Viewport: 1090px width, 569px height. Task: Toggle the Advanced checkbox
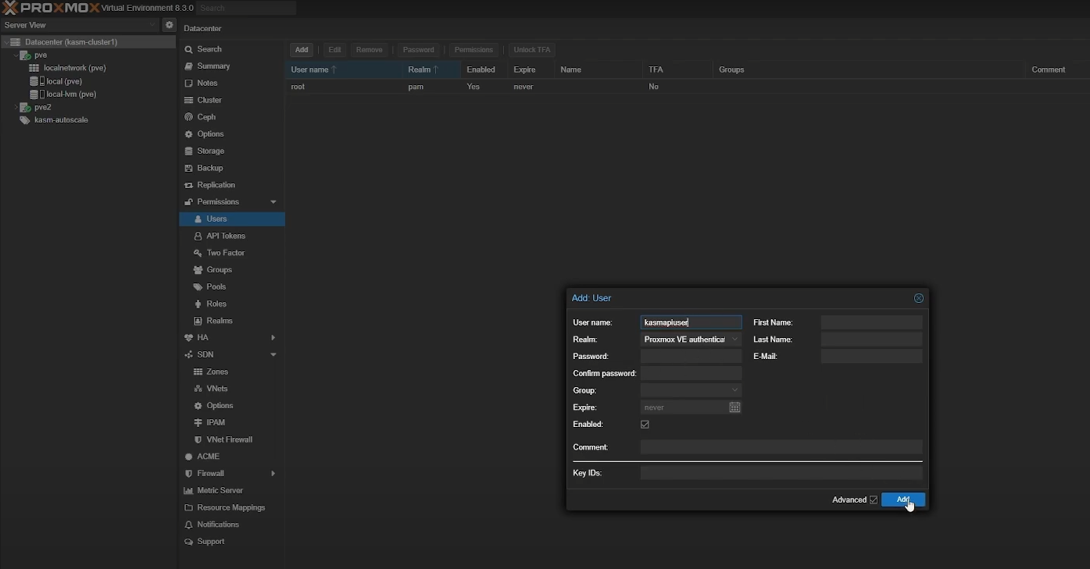click(874, 500)
